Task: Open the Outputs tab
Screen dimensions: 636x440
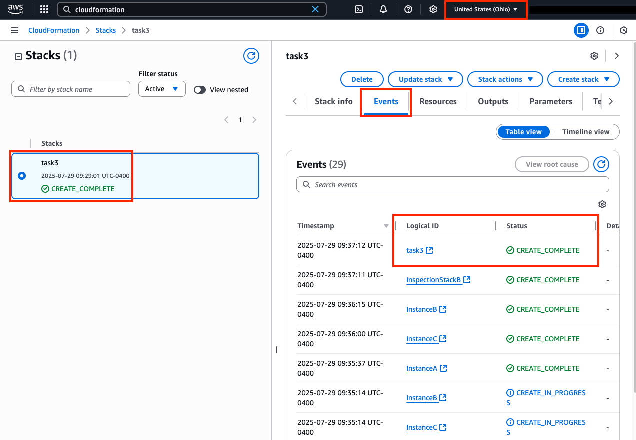Action: pos(493,101)
